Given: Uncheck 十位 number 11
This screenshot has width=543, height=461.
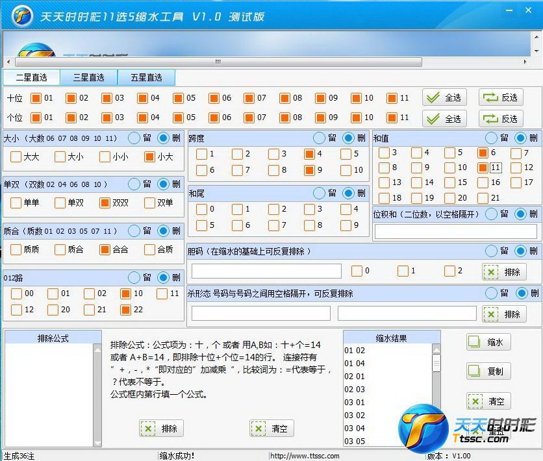Looking at the screenshot, I should [x=392, y=98].
